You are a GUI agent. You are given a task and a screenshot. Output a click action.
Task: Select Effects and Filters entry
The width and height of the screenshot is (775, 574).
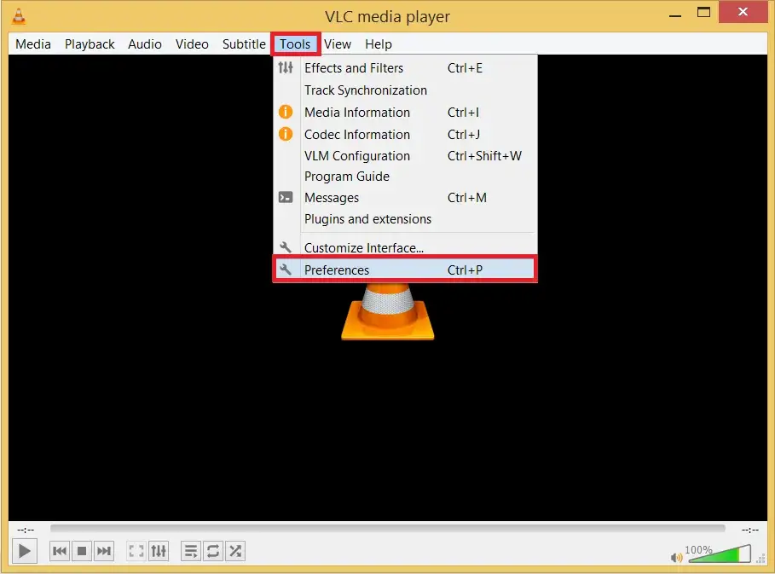point(354,68)
